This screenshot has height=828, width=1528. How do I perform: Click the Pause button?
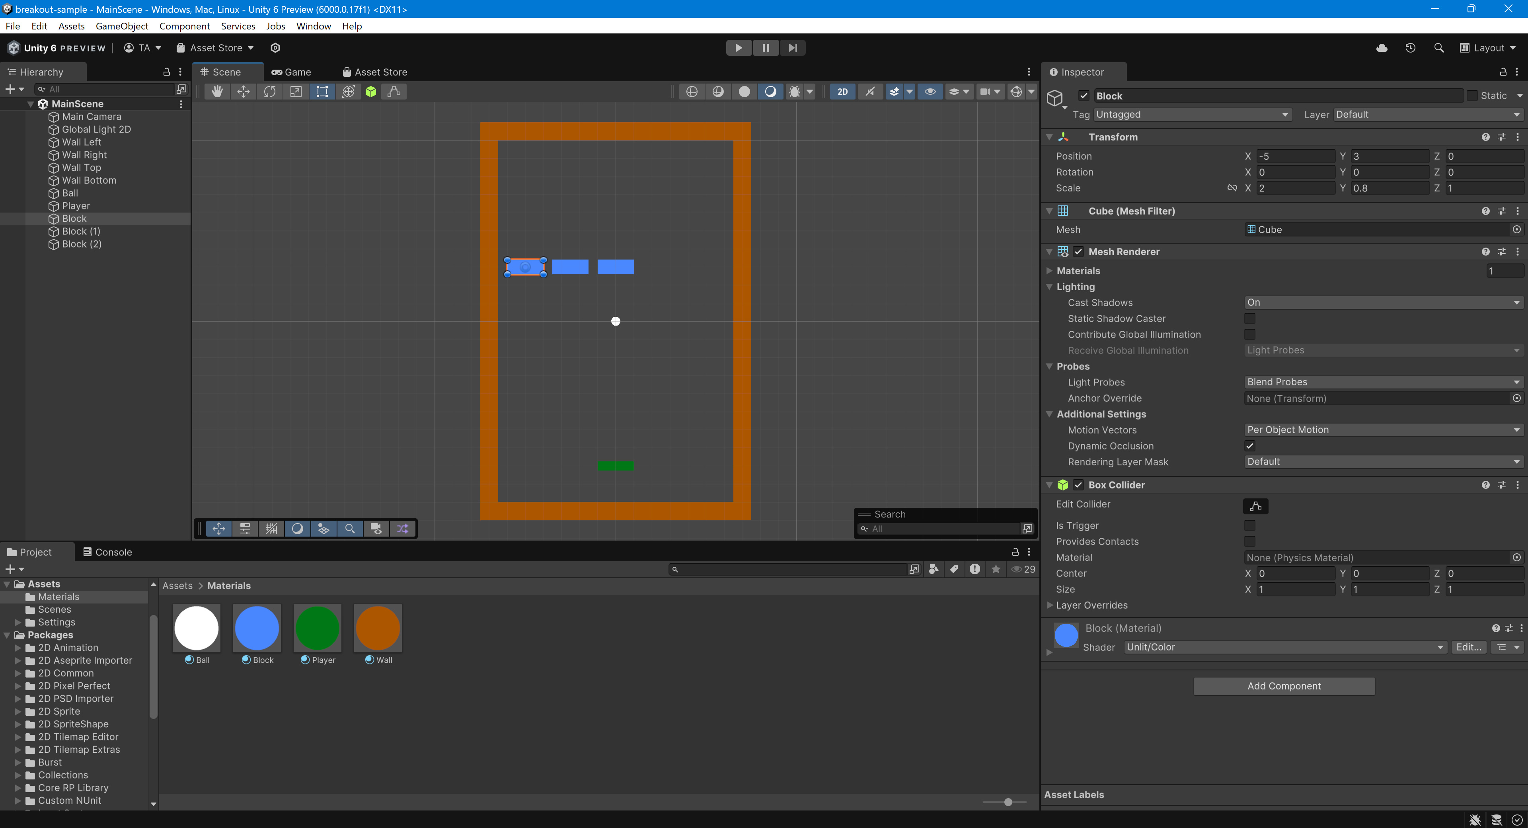pos(766,47)
